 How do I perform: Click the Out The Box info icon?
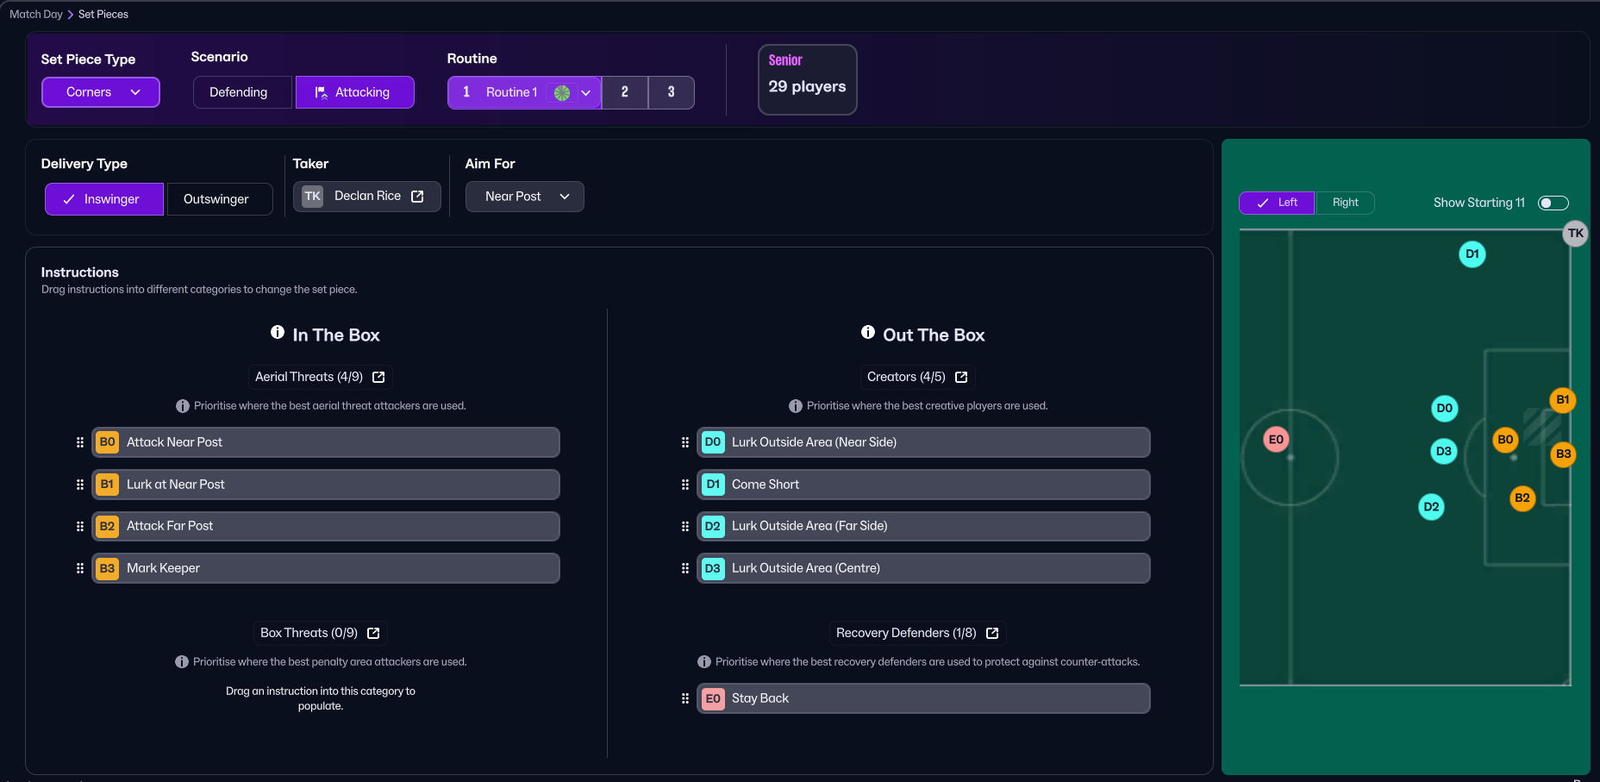(x=868, y=333)
